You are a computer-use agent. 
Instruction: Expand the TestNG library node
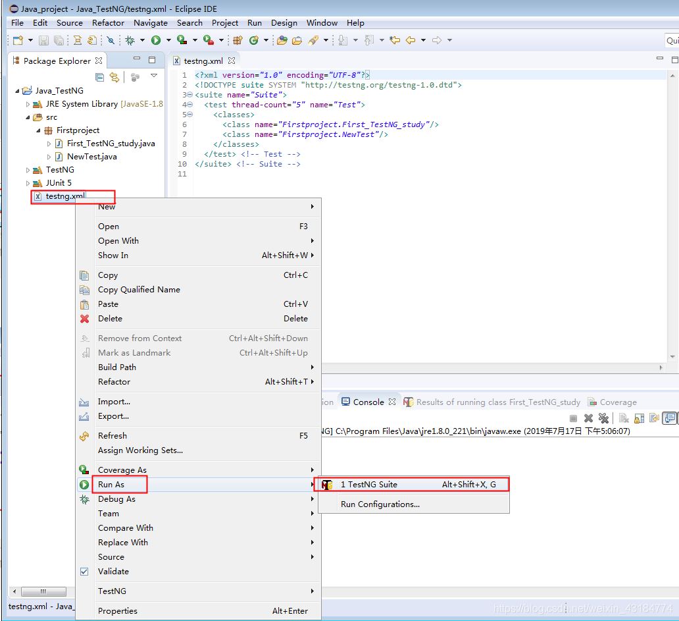28,171
